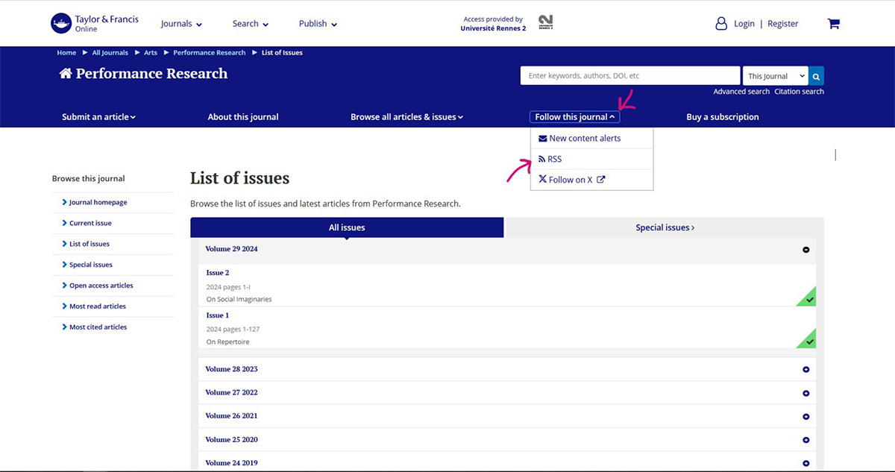Viewport: 895px width, 472px height.
Task: Open List of issues in sidebar
Action: (x=89, y=244)
